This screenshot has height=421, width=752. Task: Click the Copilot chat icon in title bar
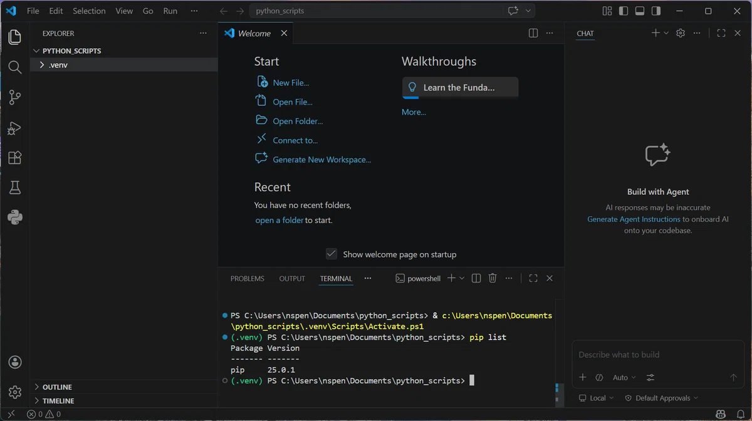[513, 11]
